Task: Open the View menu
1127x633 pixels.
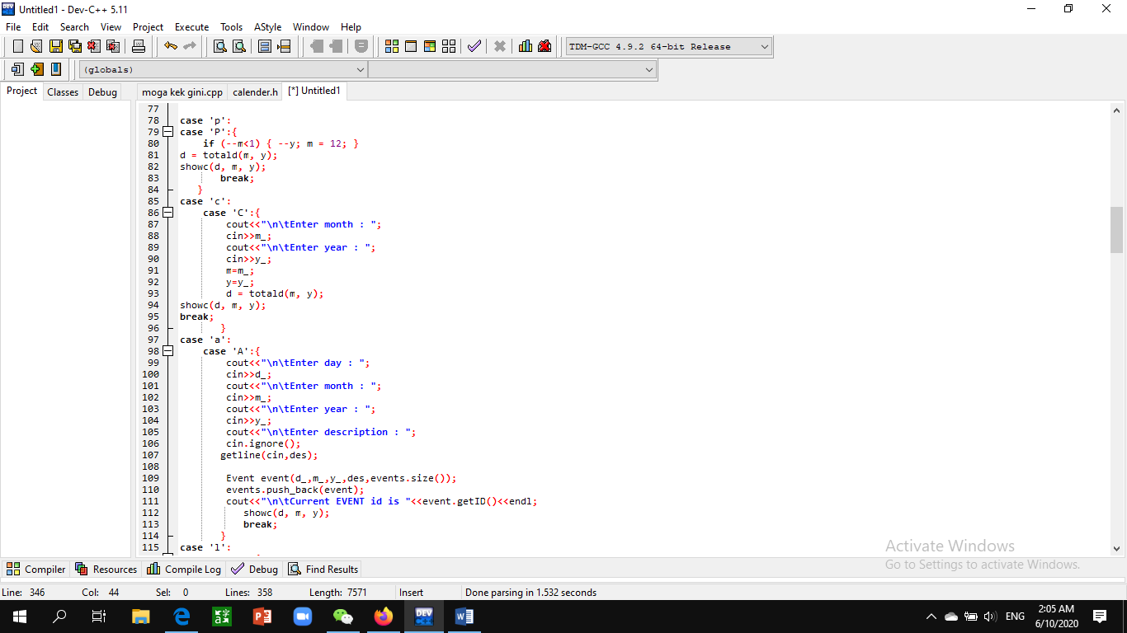Action: pyautogui.click(x=111, y=27)
